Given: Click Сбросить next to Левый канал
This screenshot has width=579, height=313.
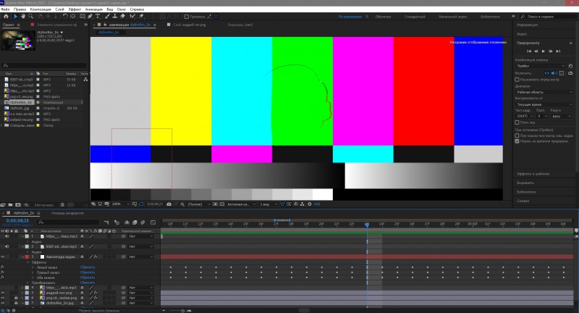Looking at the screenshot, I should click(88, 267).
